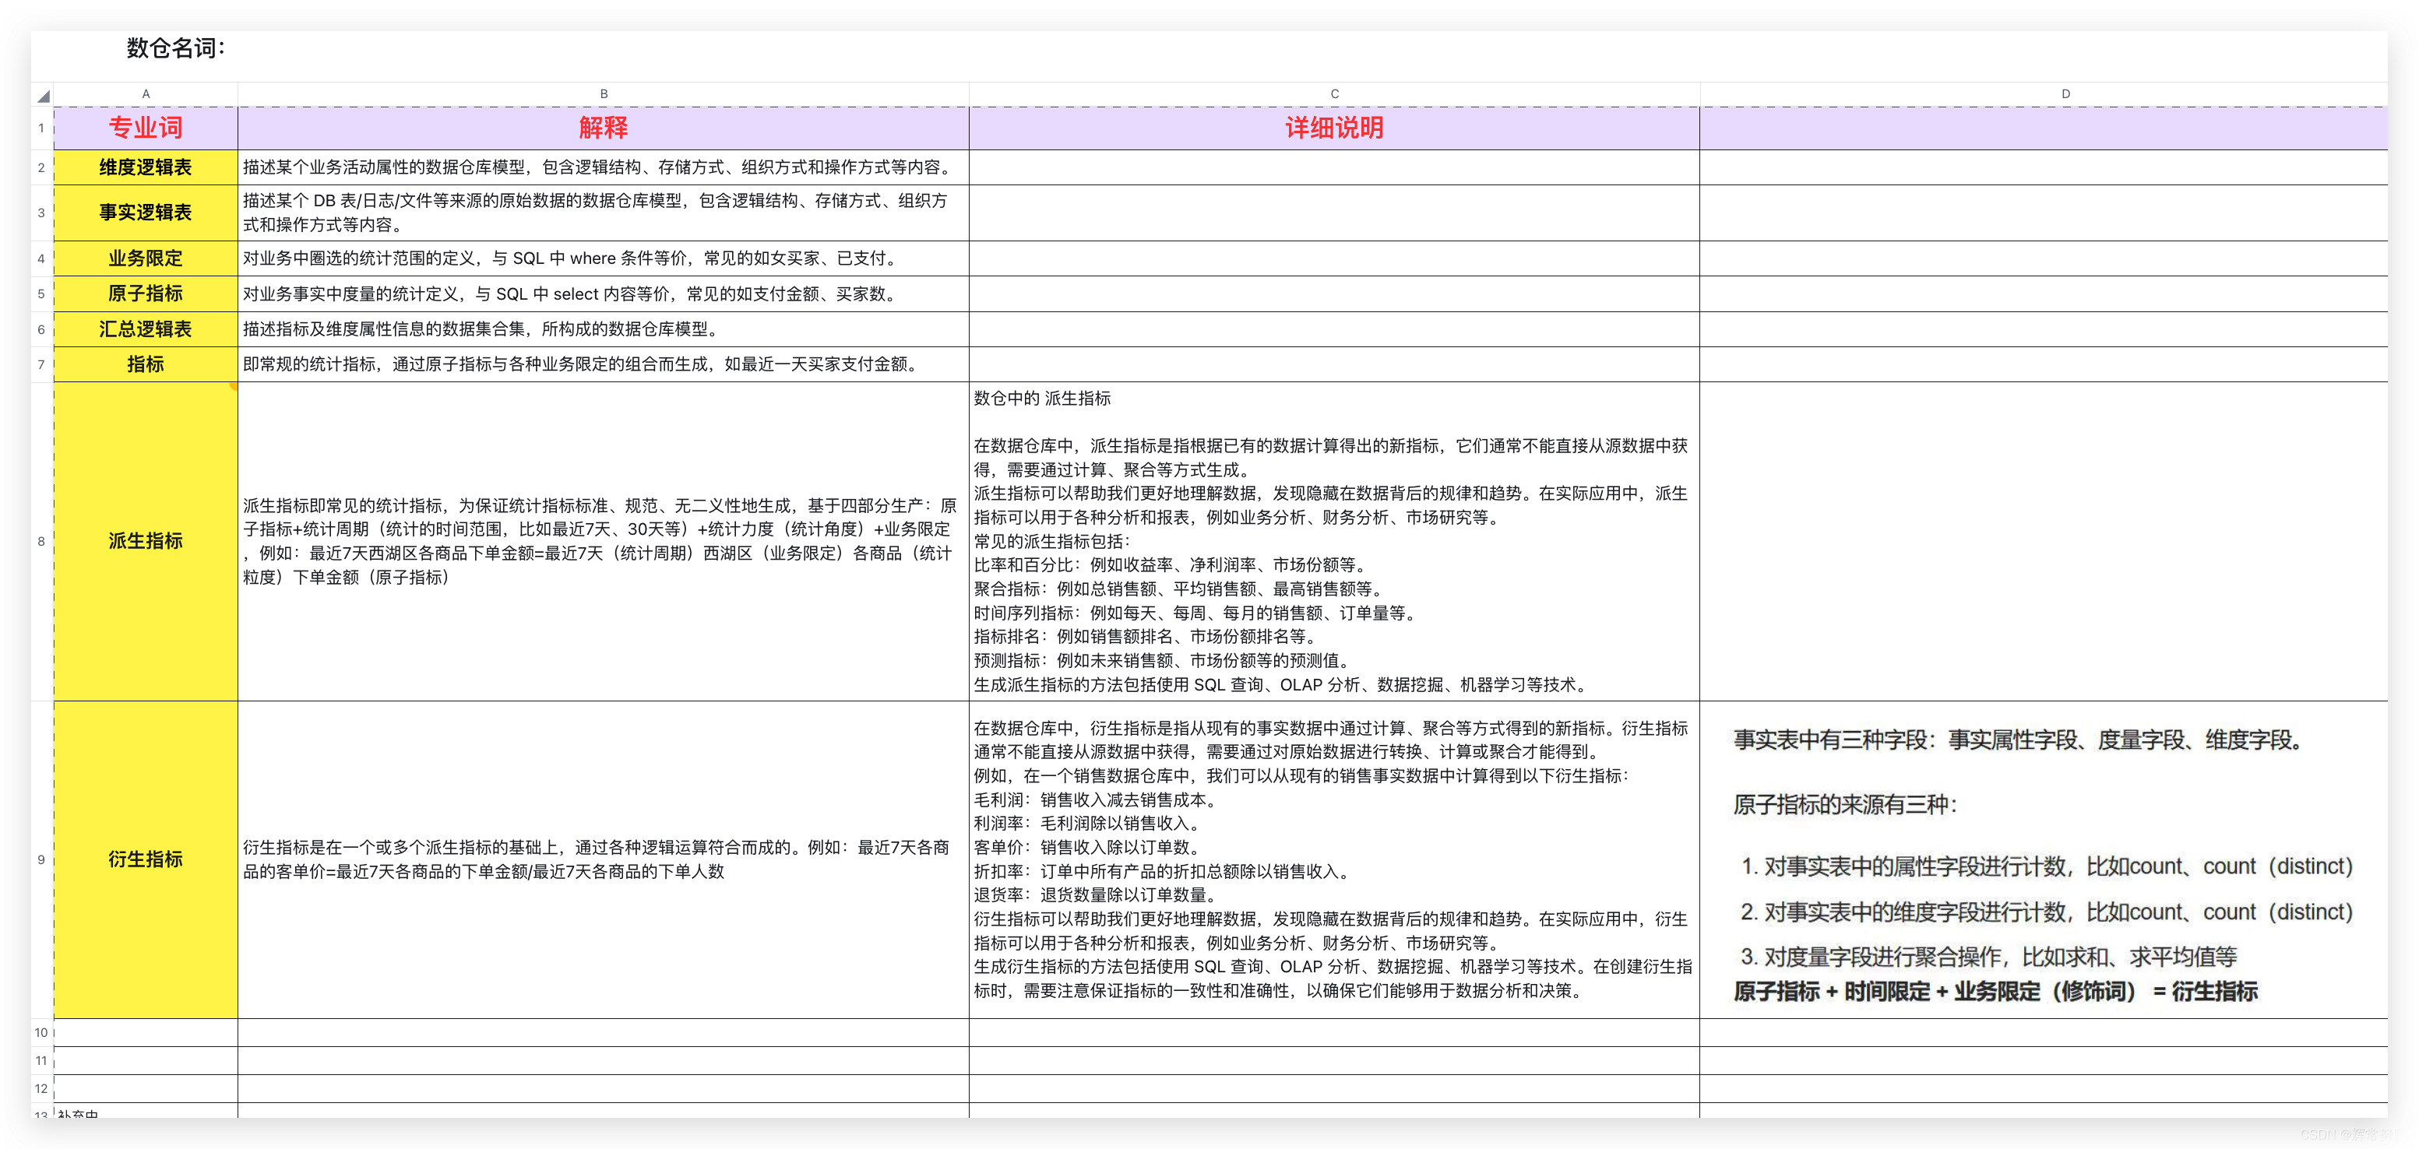Viewport: 2419px width, 1149px height.
Task: Select row 1 number header
Action: click(41, 128)
